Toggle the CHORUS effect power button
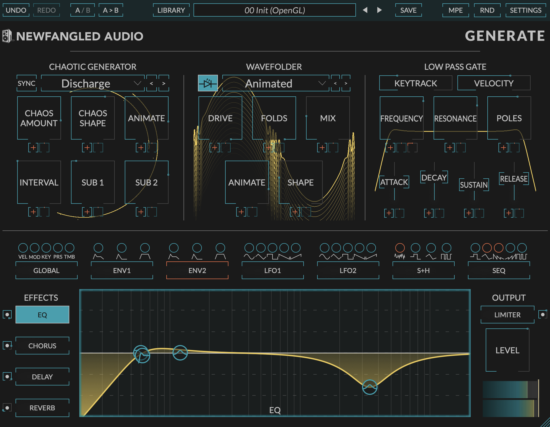 7,346
